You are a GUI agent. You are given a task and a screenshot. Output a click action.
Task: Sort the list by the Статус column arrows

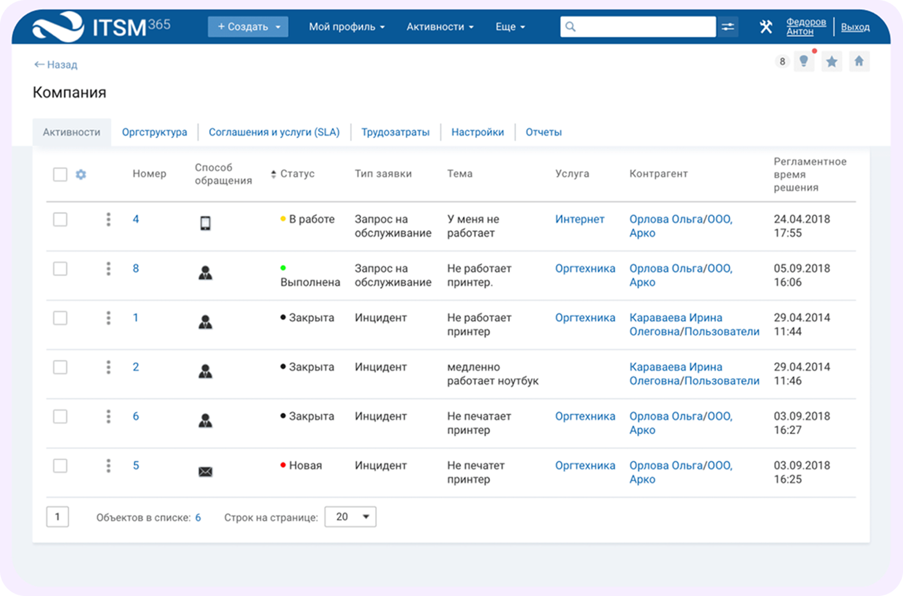point(273,173)
